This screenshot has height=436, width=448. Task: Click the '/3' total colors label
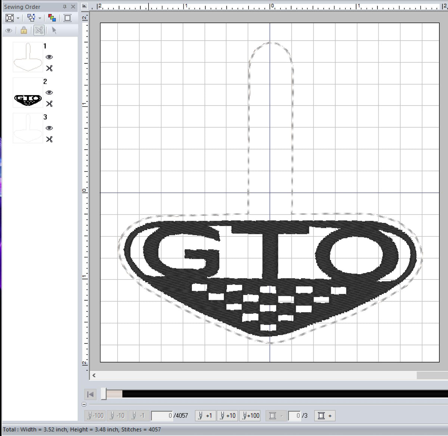click(305, 415)
